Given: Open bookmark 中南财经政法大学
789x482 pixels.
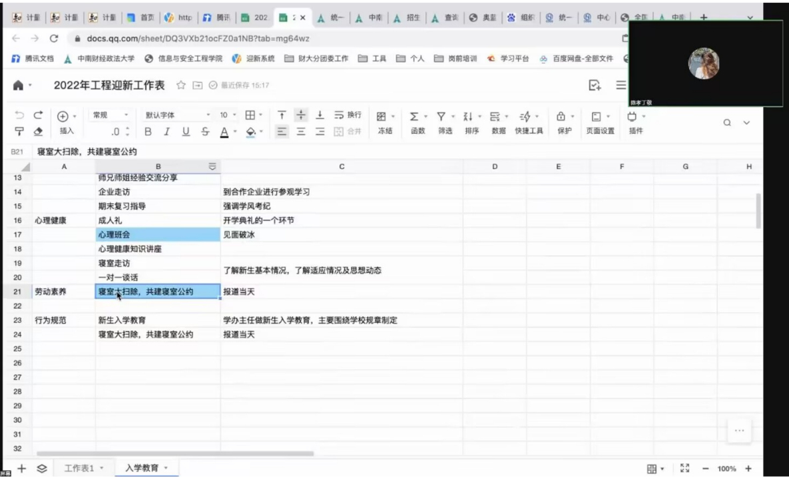Looking at the screenshot, I should pos(99,59).
